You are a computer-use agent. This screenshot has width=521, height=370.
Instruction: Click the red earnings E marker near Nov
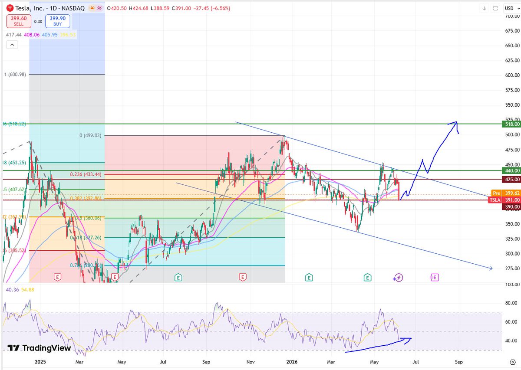click(x=243, y=277)
